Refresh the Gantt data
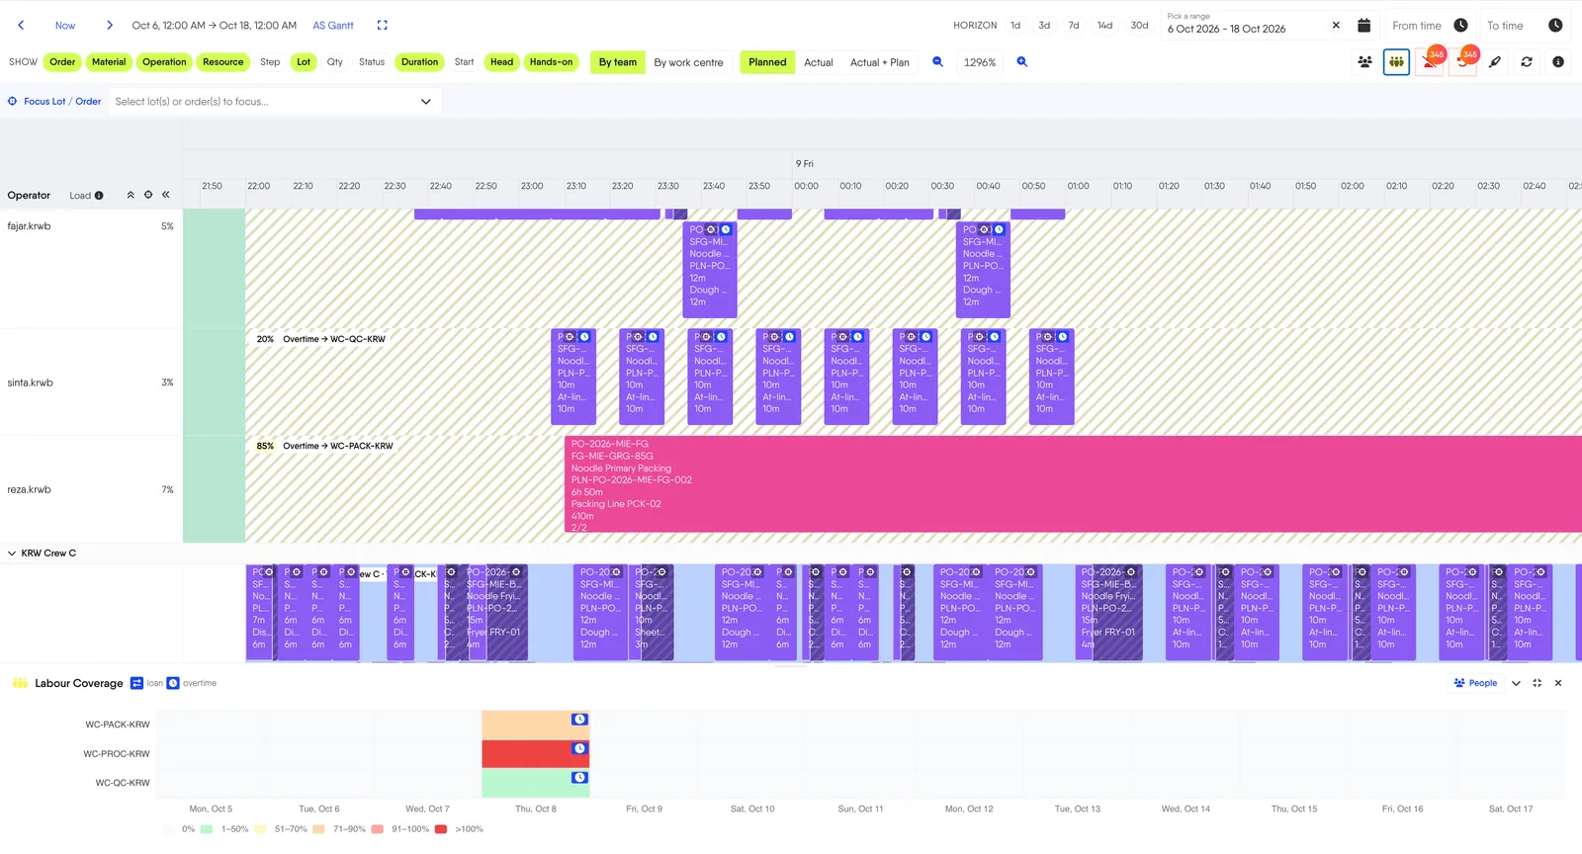This screenshot has height=854, width=1582. [x=1527, y=62]
